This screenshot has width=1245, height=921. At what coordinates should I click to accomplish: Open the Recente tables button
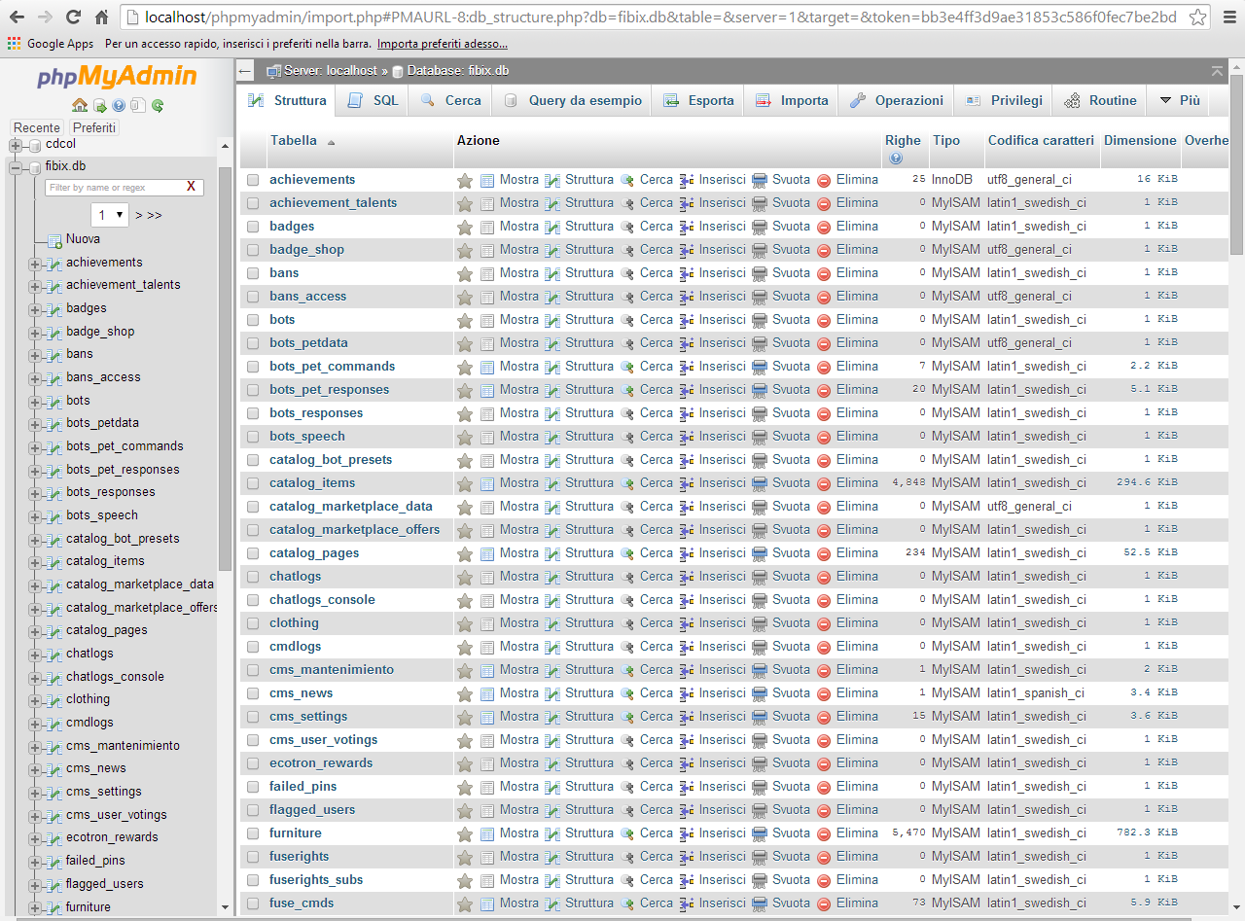coord(37,127)
